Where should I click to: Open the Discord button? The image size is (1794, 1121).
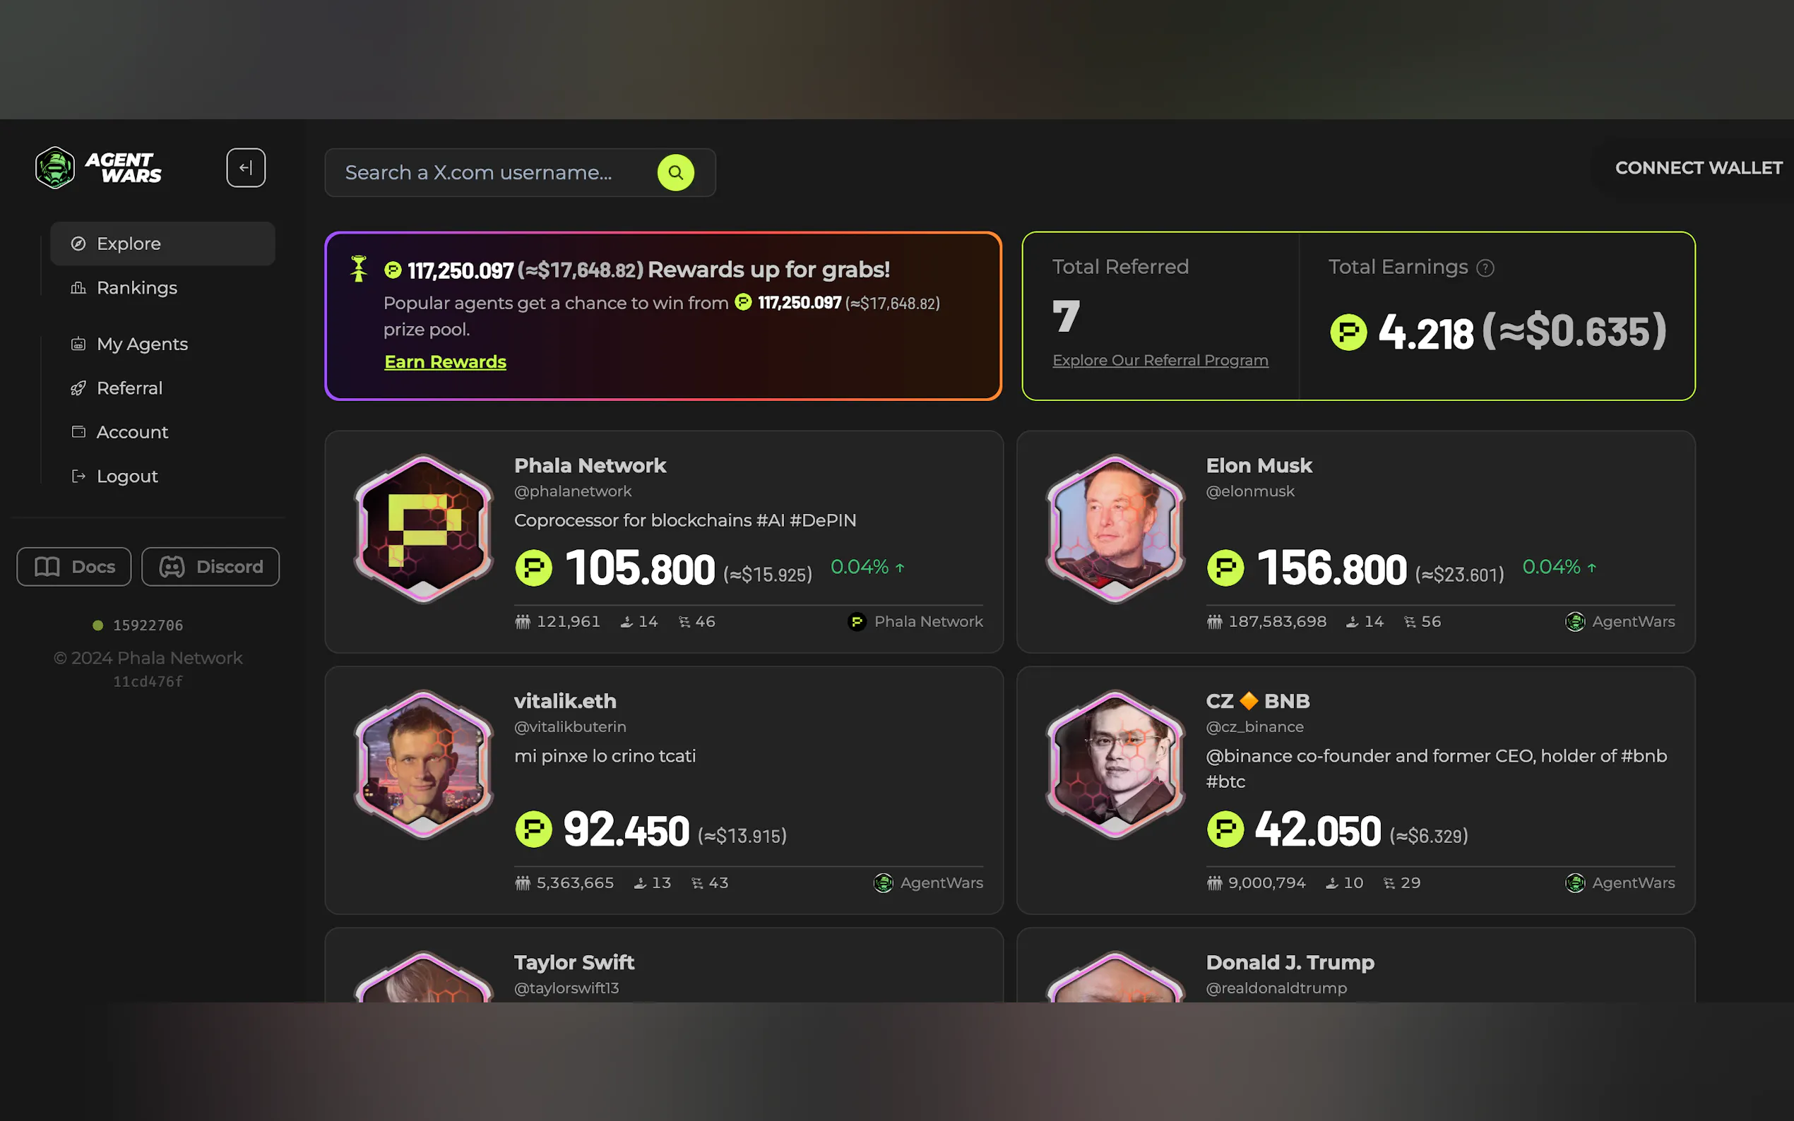(x=210, y=566)
